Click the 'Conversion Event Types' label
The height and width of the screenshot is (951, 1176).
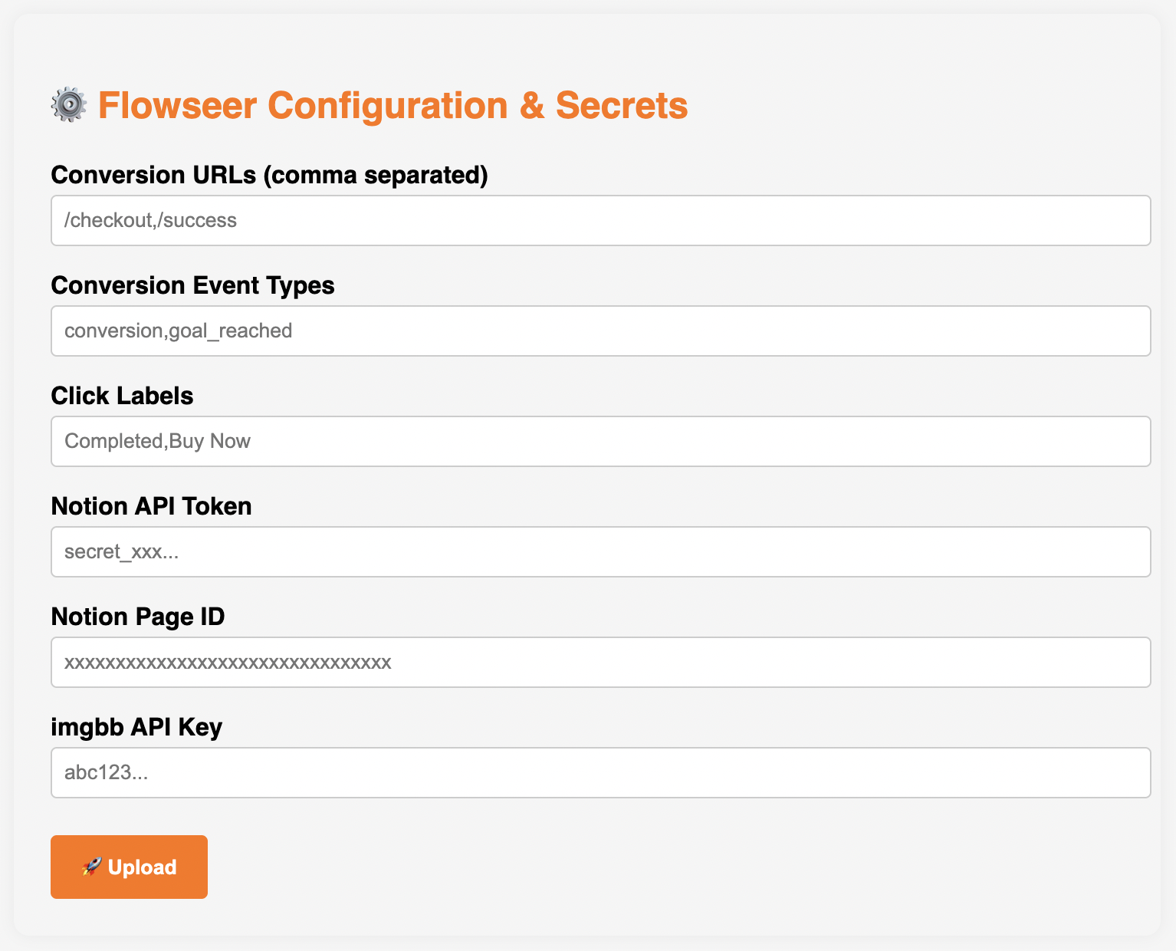(x=192, y=285)
